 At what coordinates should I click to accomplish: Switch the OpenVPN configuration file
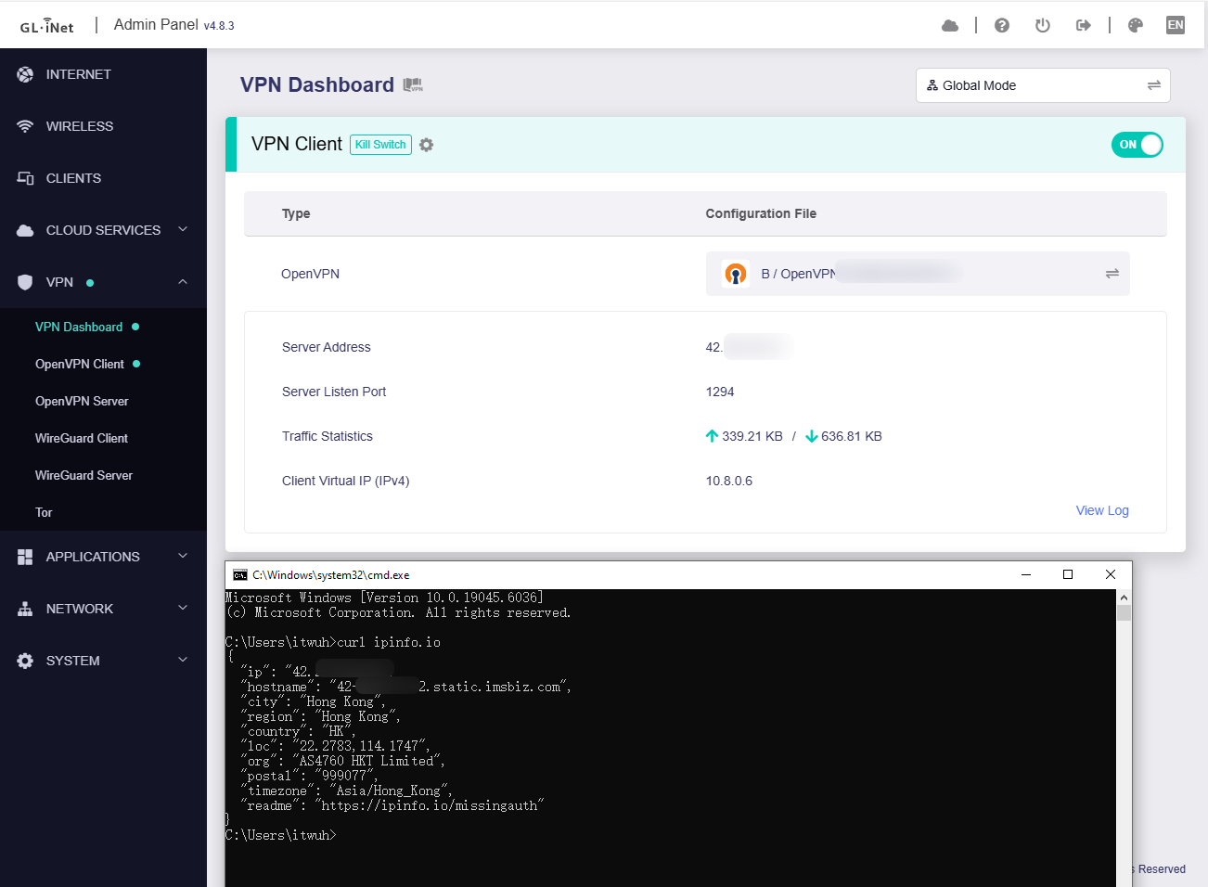click(1111, 274)
